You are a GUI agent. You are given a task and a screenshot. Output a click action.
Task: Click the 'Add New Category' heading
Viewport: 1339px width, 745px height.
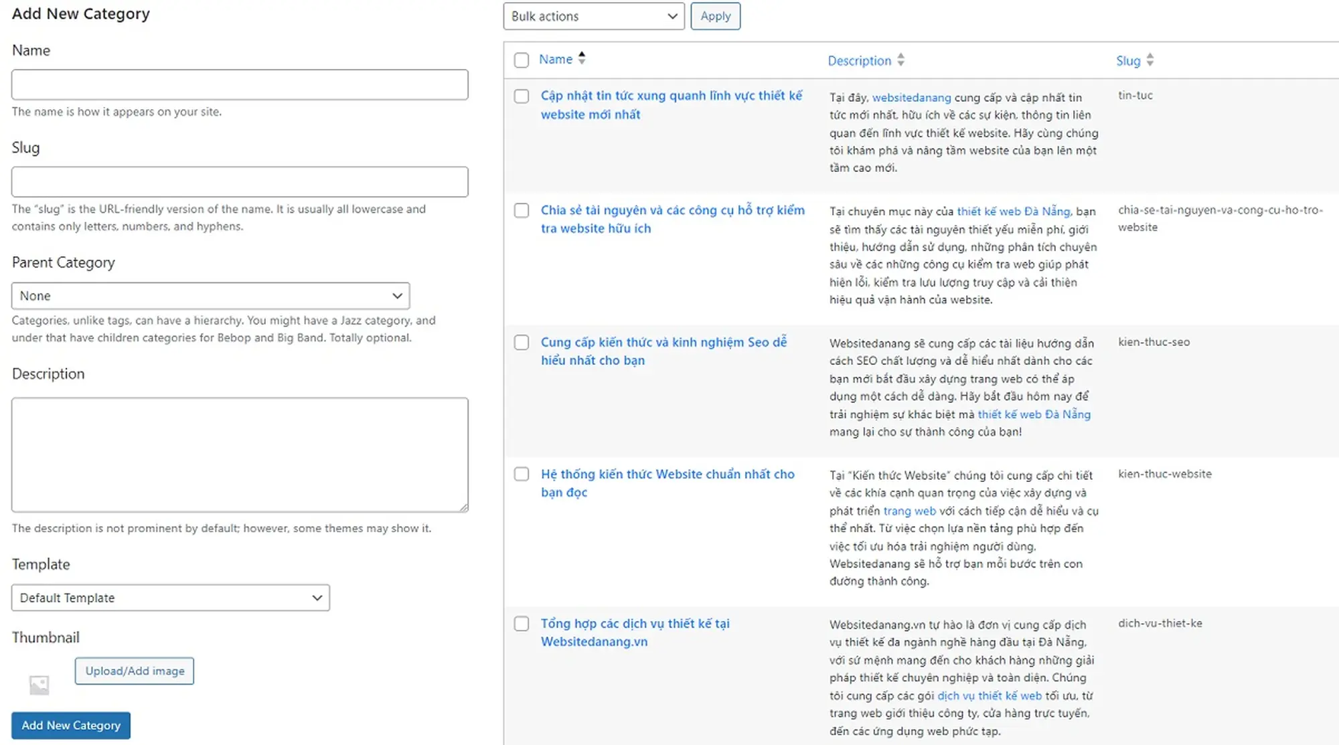(81, 13)
